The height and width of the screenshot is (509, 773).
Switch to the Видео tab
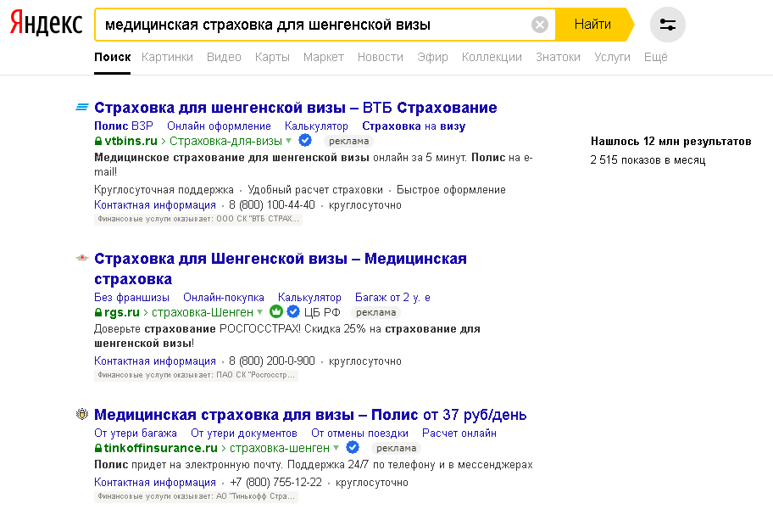tap(224, 57)
